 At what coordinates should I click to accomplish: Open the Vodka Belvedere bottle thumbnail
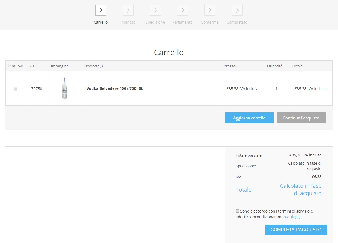tap(65, 88)
